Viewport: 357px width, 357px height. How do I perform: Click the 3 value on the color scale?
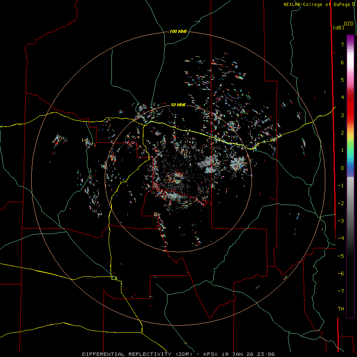click(x=342, y=115)
